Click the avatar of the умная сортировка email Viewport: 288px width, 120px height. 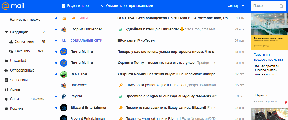tap(64, 52)
